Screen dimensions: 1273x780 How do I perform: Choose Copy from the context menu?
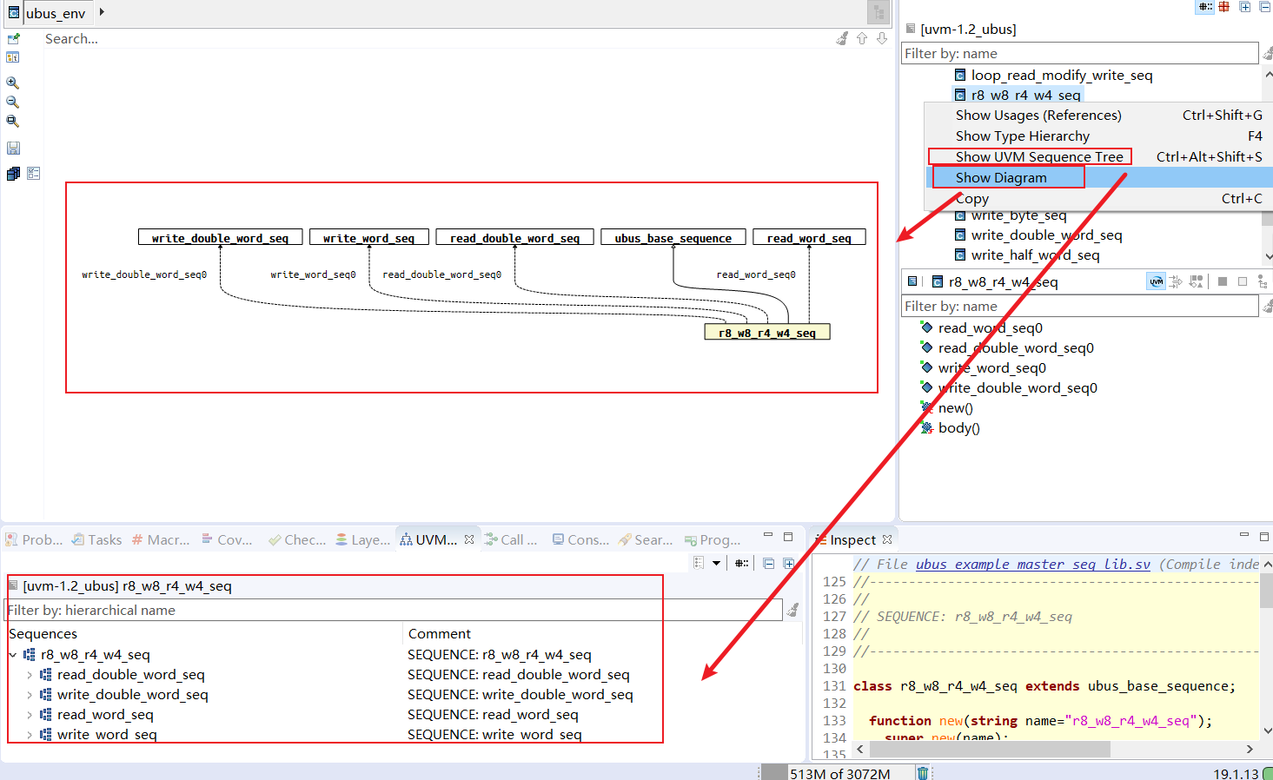tap(1100, 199)
